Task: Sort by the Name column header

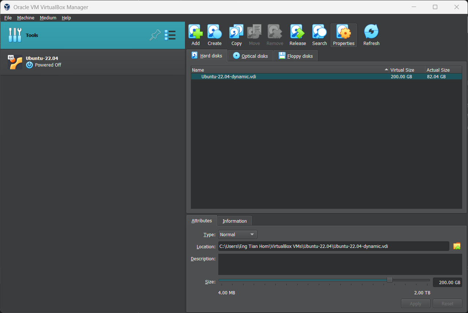Action: 290,70
